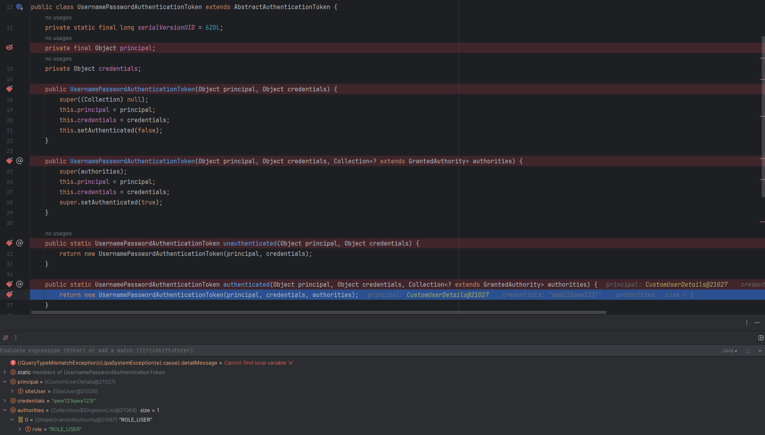Click the @ annotation gutter icon beside authenticated method

click(x=19, y=284)
